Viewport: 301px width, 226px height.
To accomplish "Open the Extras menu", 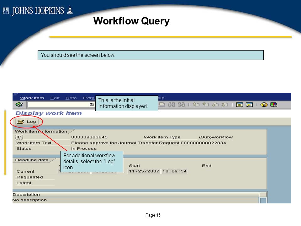I will (x=89, y=98).
